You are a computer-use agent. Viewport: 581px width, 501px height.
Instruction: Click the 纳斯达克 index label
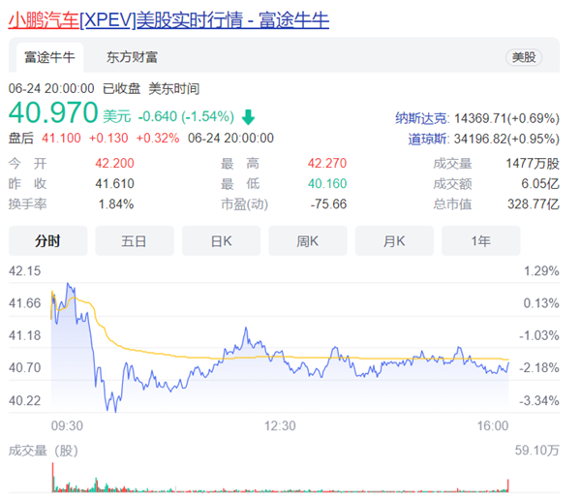coord(421,118)
